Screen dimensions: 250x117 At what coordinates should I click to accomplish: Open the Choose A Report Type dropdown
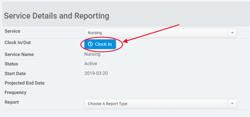(x=156, y=104)
